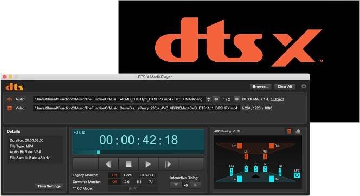Click the Duration: 00:03:53:00 text
The width and height of the screenshot is (360, 196).
tap(27, 140)
